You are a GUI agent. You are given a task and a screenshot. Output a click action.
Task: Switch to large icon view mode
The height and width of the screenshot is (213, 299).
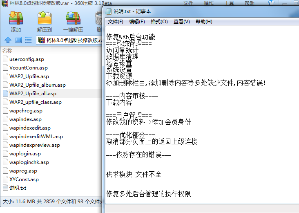tap(18, 40)
